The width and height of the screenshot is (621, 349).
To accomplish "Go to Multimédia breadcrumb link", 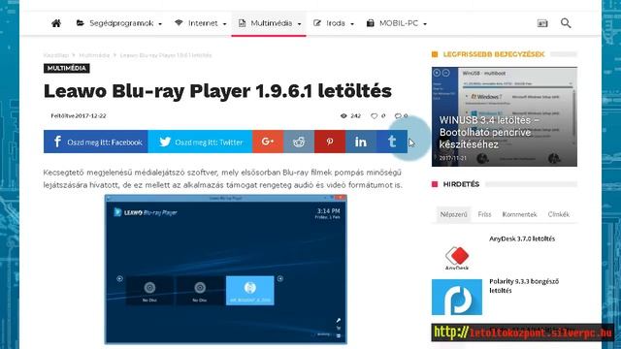I will point(94,55).
